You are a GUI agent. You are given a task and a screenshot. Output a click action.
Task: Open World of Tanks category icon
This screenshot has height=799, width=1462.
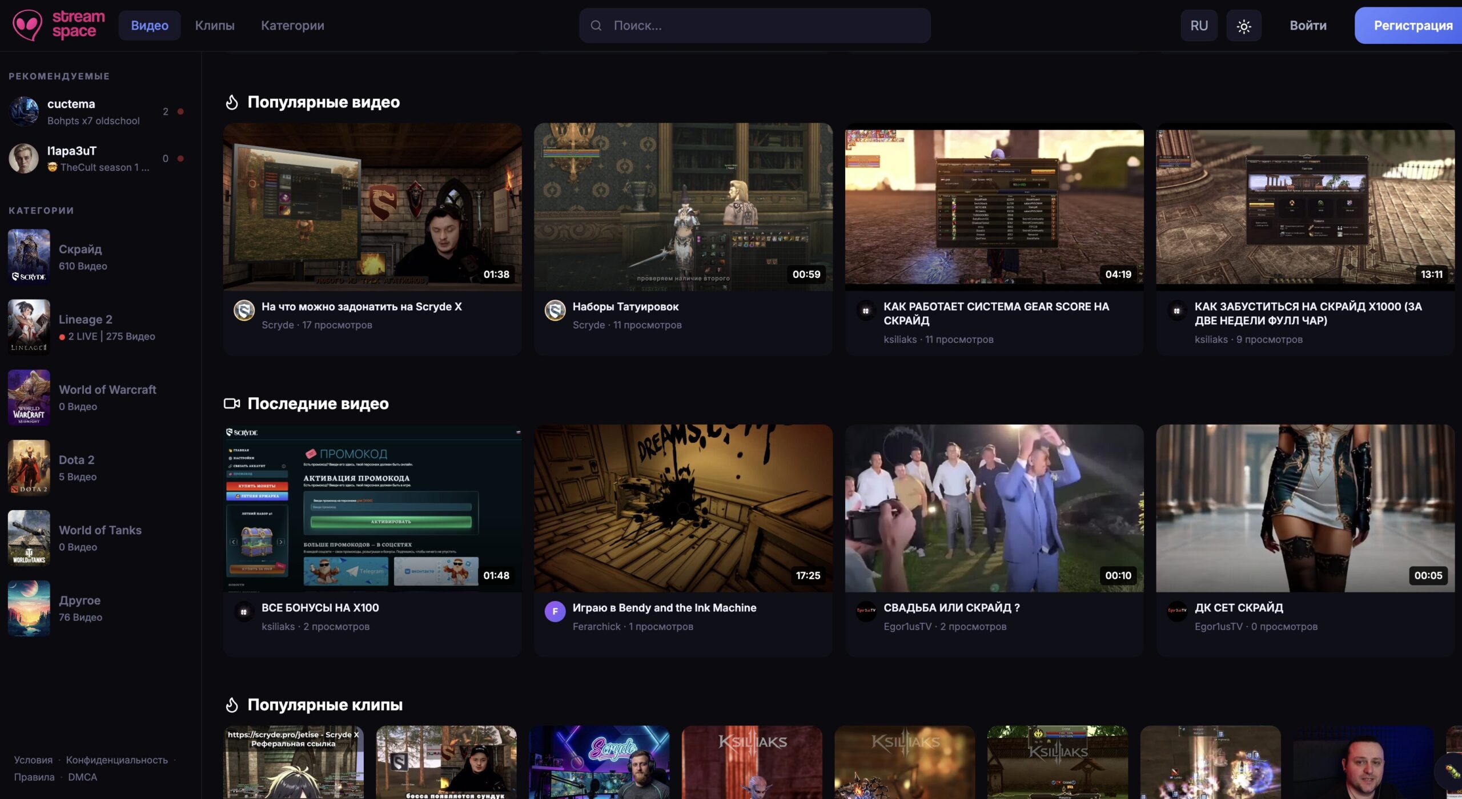tap(29, 538)
